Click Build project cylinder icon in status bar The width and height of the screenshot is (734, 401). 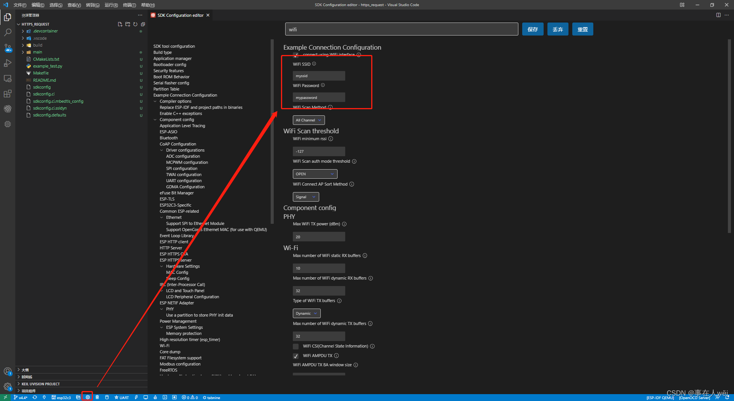107,397
